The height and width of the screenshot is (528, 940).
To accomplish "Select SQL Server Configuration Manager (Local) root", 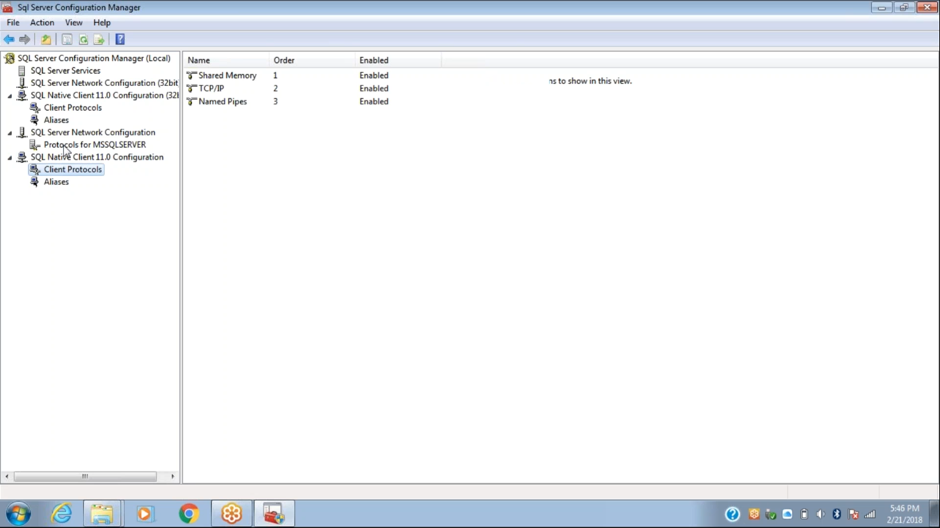I will (94, 58).
